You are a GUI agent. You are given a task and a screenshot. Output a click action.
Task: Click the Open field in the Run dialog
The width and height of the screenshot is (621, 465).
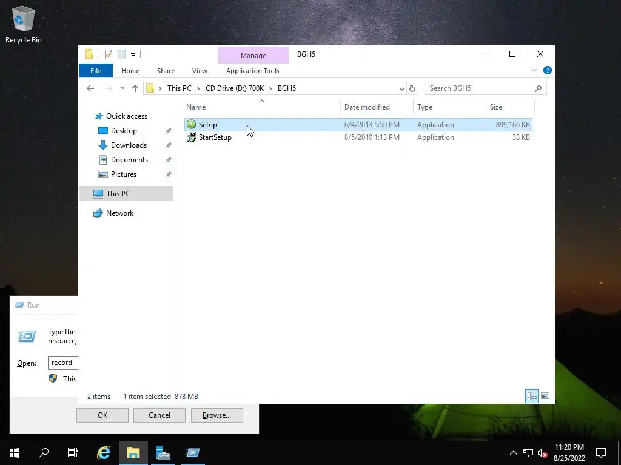63,363
